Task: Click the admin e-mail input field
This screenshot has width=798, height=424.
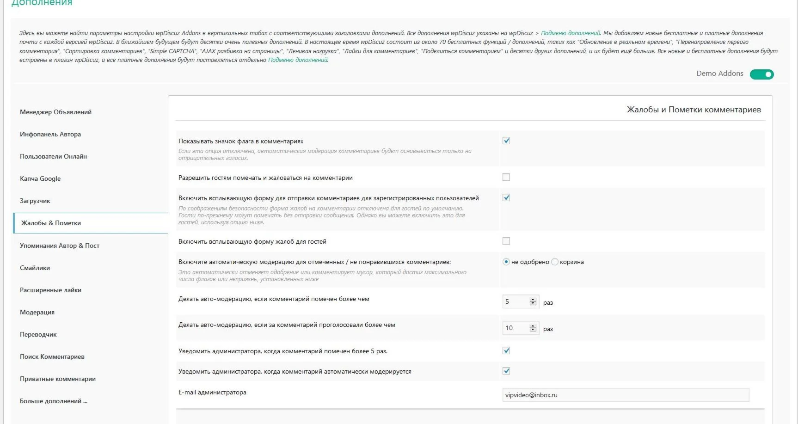Action: [626, 395]
